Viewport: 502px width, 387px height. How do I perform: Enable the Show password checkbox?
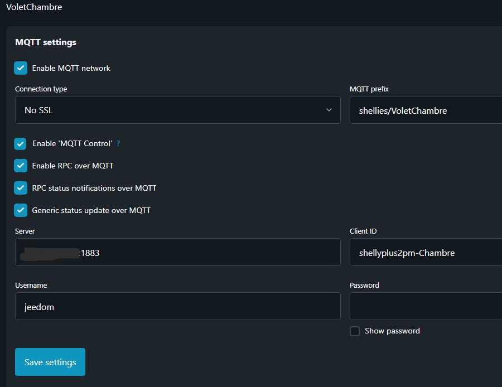coord(355,331)
